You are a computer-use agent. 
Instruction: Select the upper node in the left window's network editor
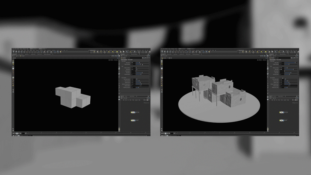(132, 113)
